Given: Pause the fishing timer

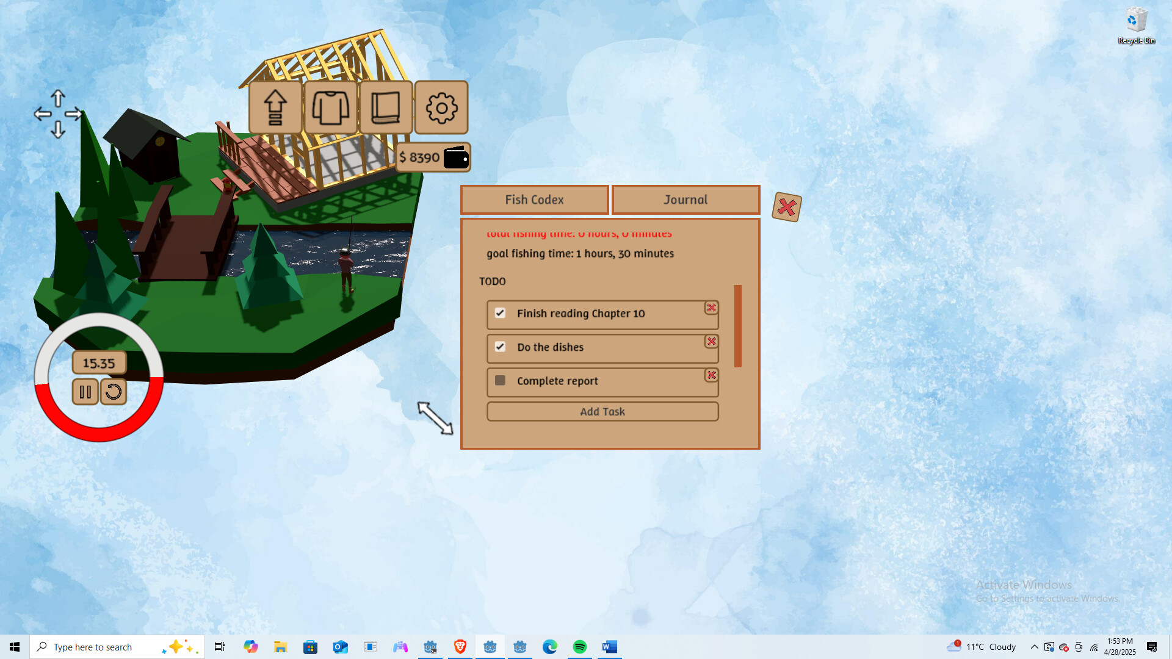Looking at the screenshot, I should (x=85, y=392).
